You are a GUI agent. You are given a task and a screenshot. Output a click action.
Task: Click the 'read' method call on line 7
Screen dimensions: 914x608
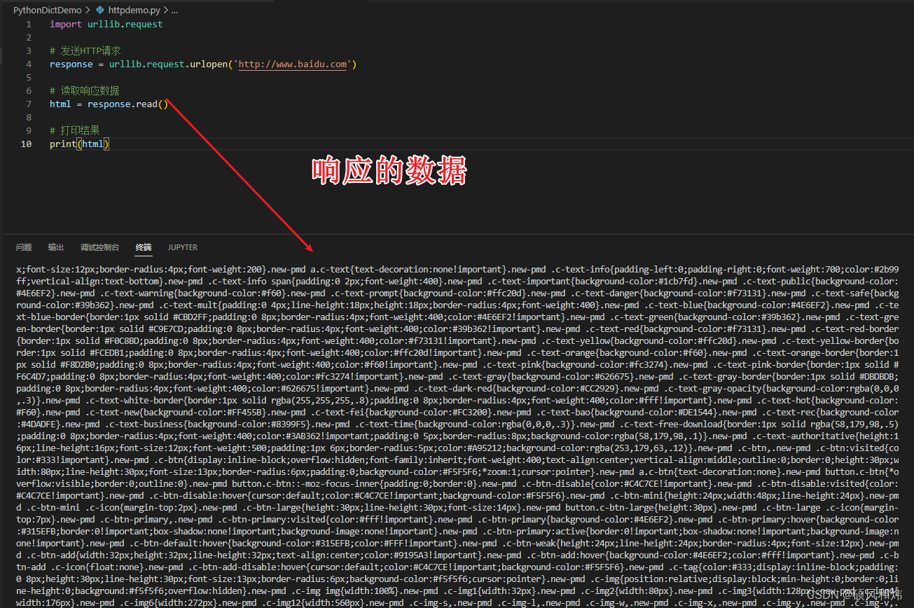tap(146, 104)
